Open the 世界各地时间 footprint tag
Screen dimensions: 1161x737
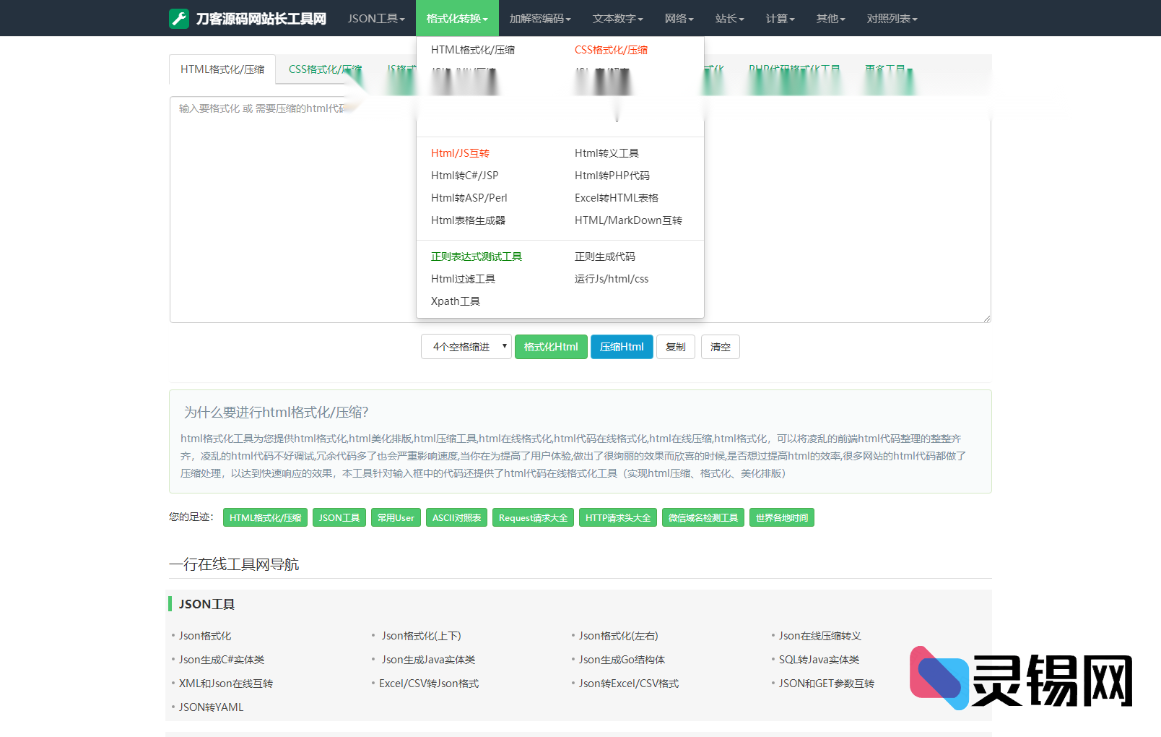[781, 518]
